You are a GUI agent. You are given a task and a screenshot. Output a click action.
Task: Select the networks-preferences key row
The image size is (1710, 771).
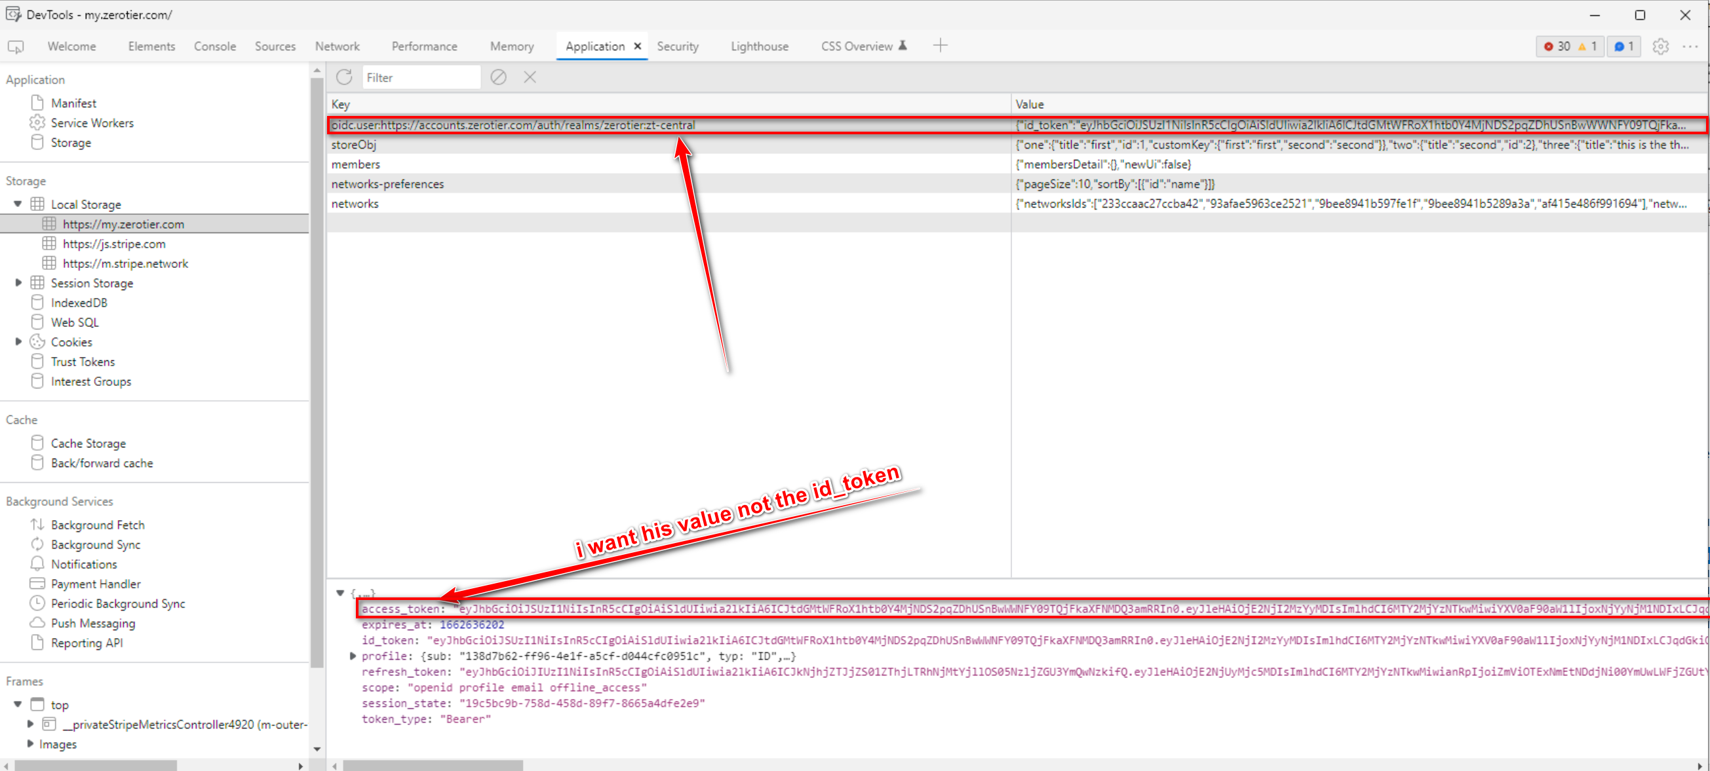[x=387, y=184]
